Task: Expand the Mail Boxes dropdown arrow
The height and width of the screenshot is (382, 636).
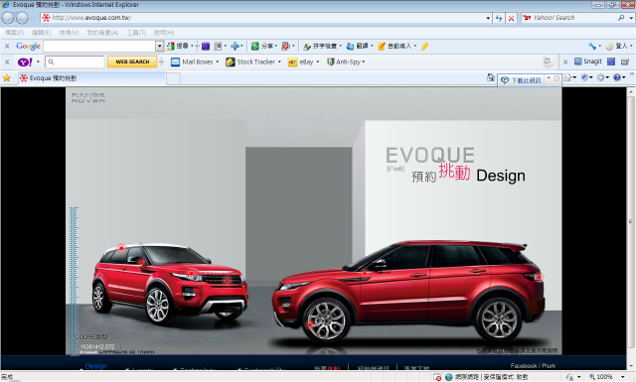Action: pos(218,62)
